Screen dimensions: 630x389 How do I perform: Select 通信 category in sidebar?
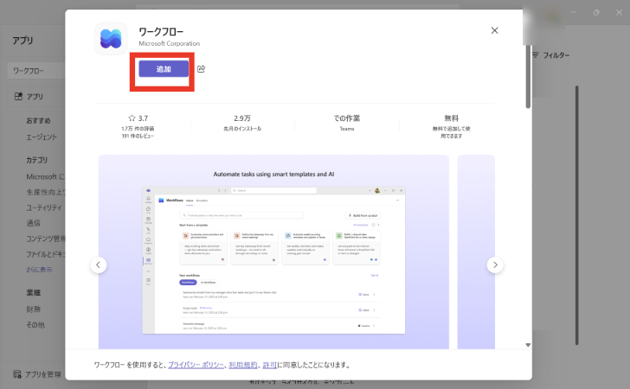[x=34, y=223]
